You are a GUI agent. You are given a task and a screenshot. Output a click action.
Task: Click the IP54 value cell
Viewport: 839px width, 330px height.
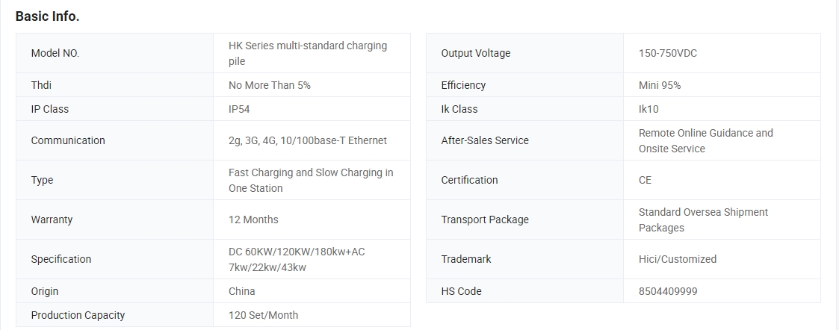[312, 108]
